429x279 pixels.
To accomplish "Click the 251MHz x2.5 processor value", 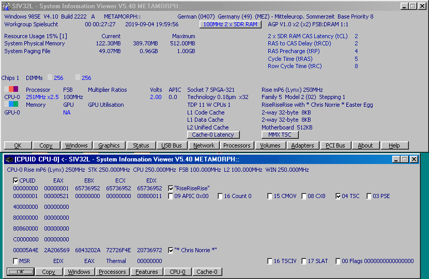I will point(42,97).
